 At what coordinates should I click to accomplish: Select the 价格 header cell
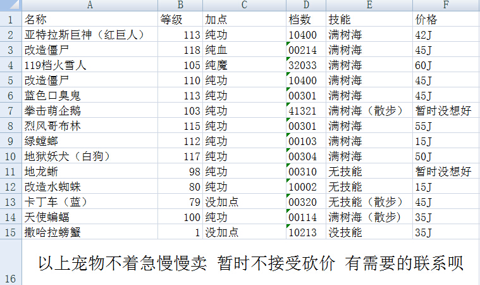445,19
